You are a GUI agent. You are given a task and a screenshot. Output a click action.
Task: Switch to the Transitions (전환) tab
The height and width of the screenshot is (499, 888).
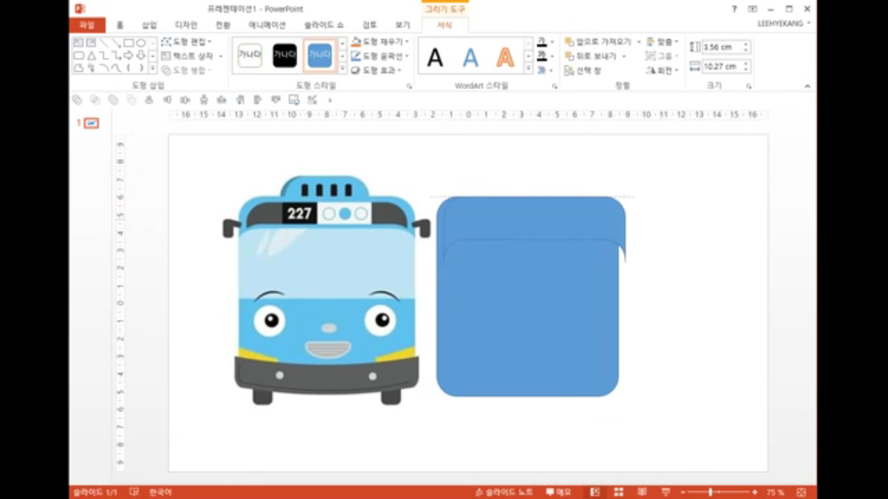tap(223, 25)
